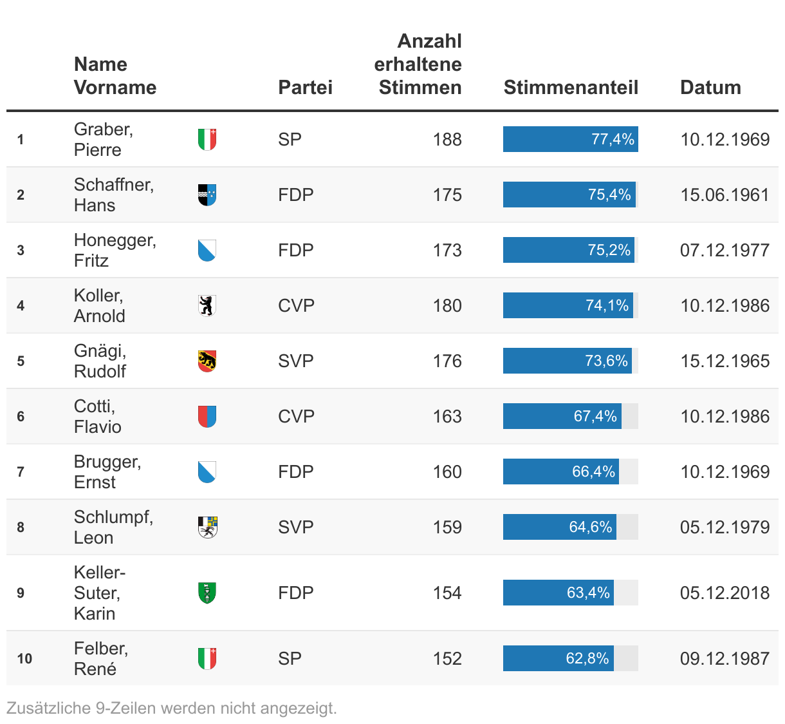This screenshot has height=724, width=785.
Task: Click the canton crest next to Graber, Pierre
Action: point(207,139)
